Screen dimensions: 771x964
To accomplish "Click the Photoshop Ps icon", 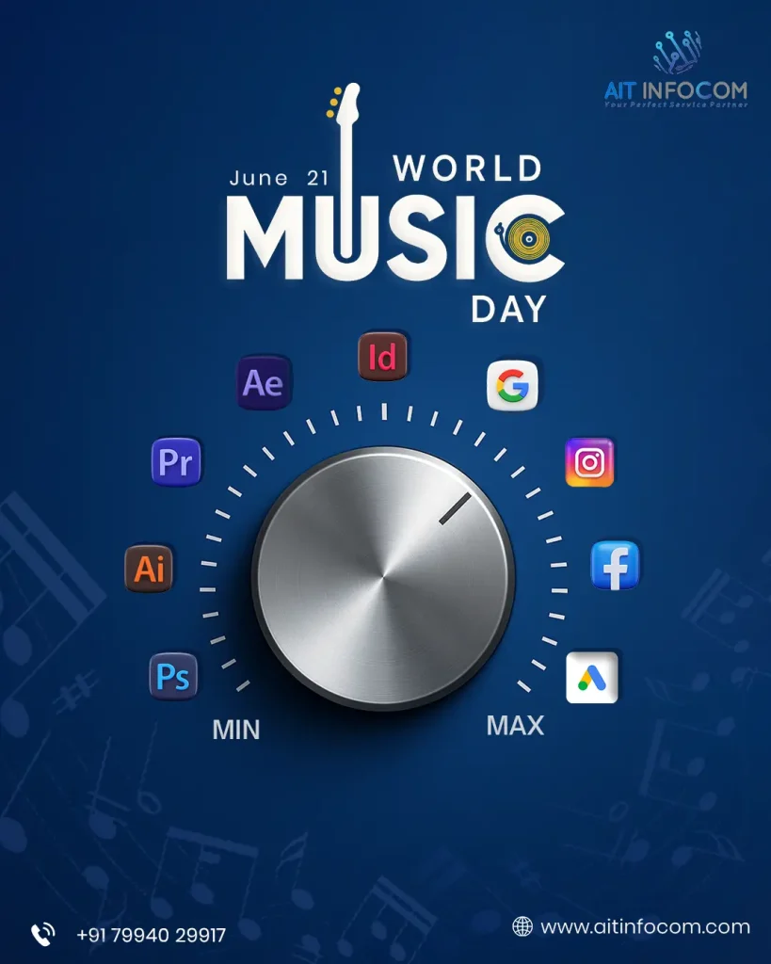I will tap(174, 676).
